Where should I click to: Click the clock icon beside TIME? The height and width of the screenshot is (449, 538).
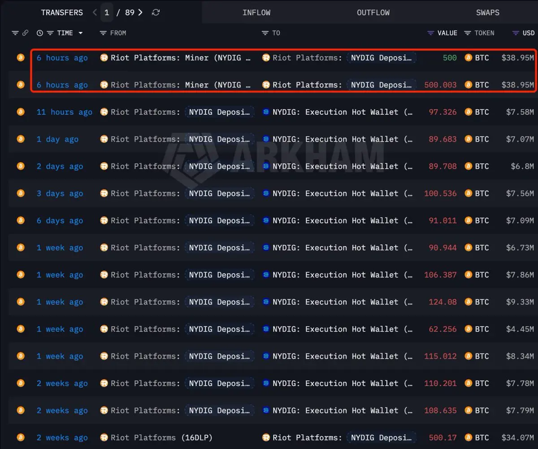(x=40, y=33)
